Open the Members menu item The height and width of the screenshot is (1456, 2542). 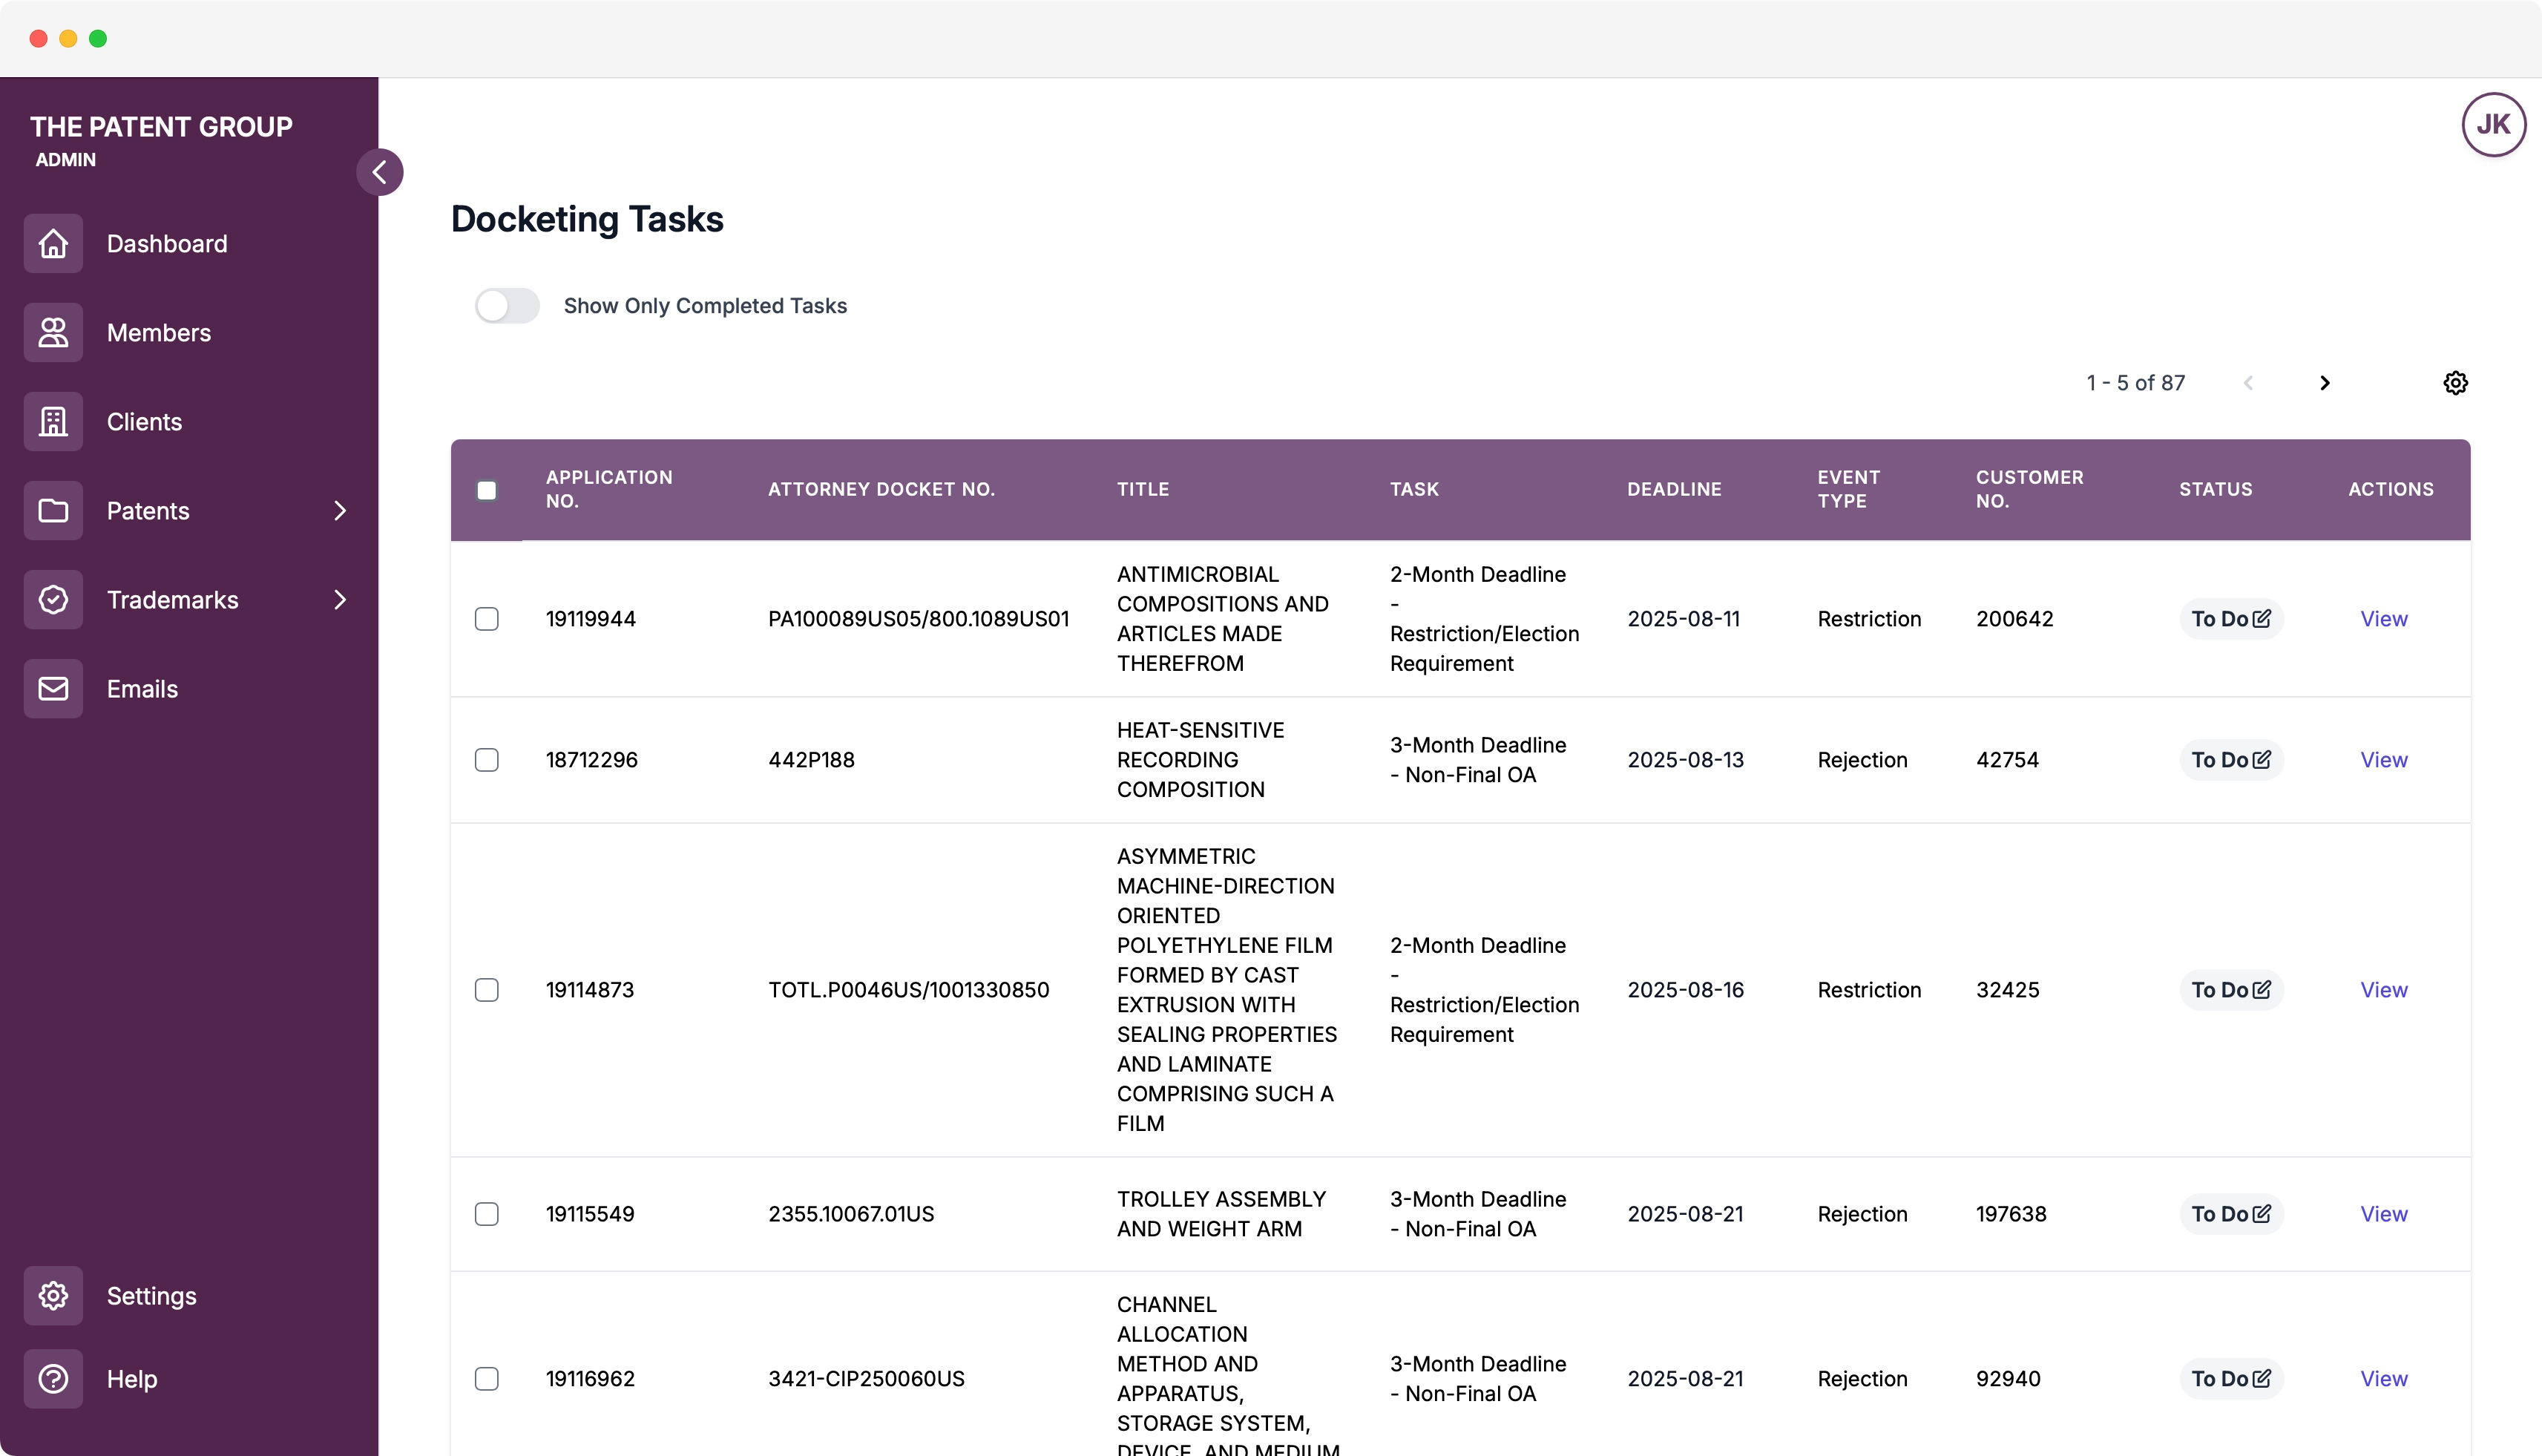coord(189,332)
